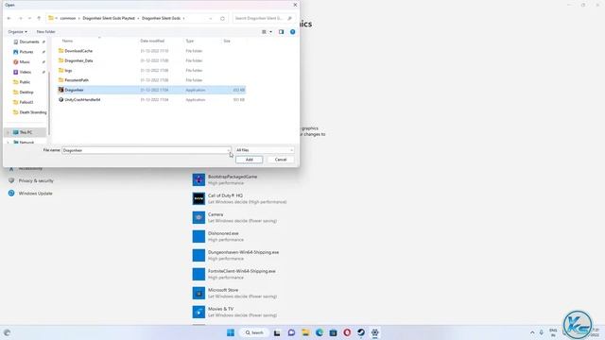Refresh the current folder listing
The height and width of the screenshot is (340, 605).
click(x=222, y=18)
